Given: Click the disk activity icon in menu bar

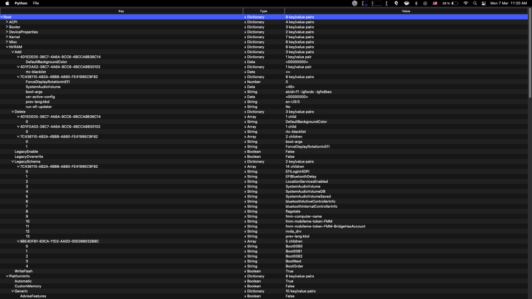Looking at the screenshot, I should pos(354,3).
